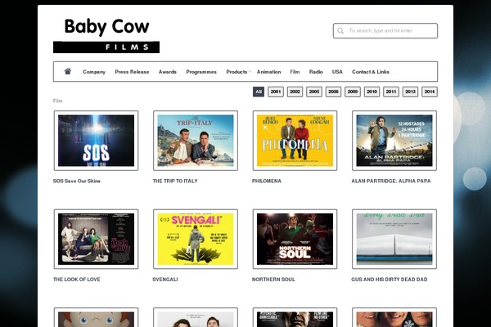Screen dimensions: 491x327
Task: Open the USA menu item
Action: tap(337, 72)
